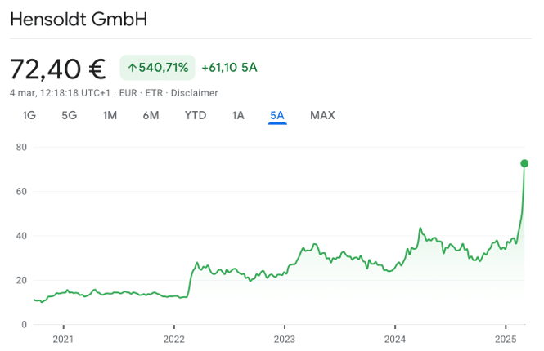Switch to the 1M range tab

(x=110, y=115)
